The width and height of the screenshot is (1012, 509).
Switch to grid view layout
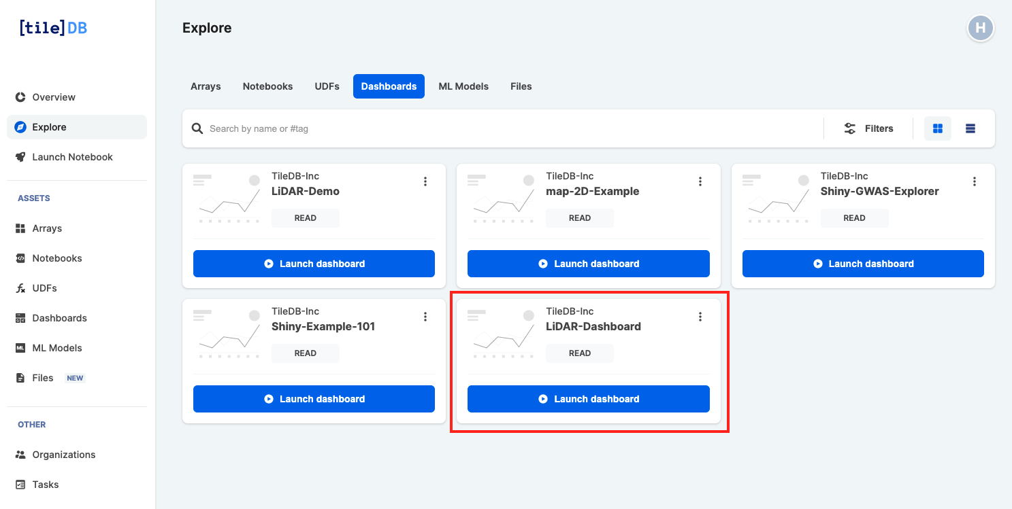(937, 128)
